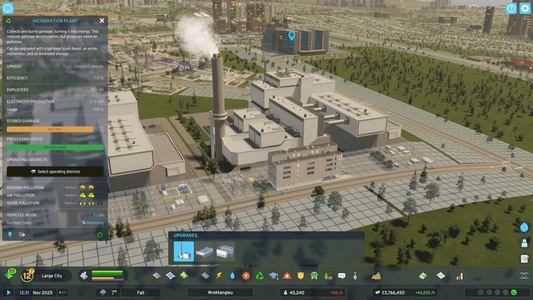533x300 pixels.
Task: Select the second upgrade thumbnail
Action: click(204, 251)
